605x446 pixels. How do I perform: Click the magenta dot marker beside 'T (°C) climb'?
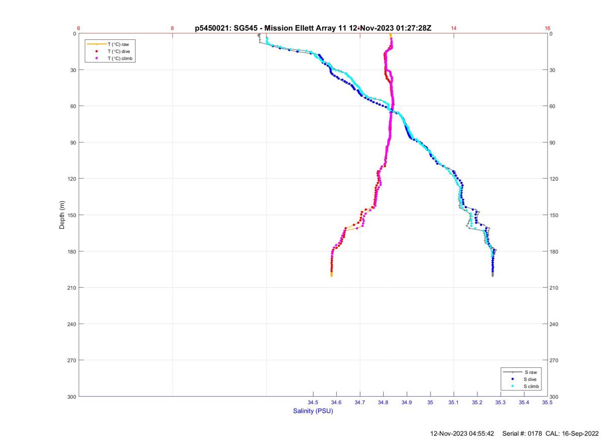click(96, 58)
